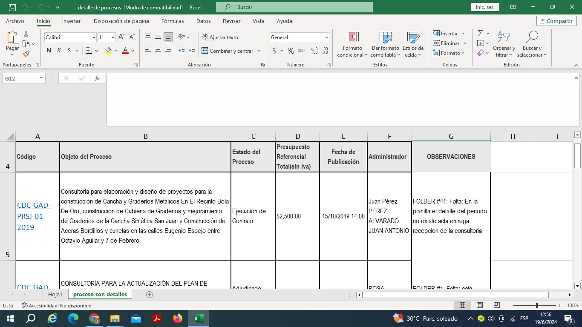Viewport: 582px width, 327px height.
Task: Open the Fórmulas ribbon tab
Action: (x=173, y=21)
